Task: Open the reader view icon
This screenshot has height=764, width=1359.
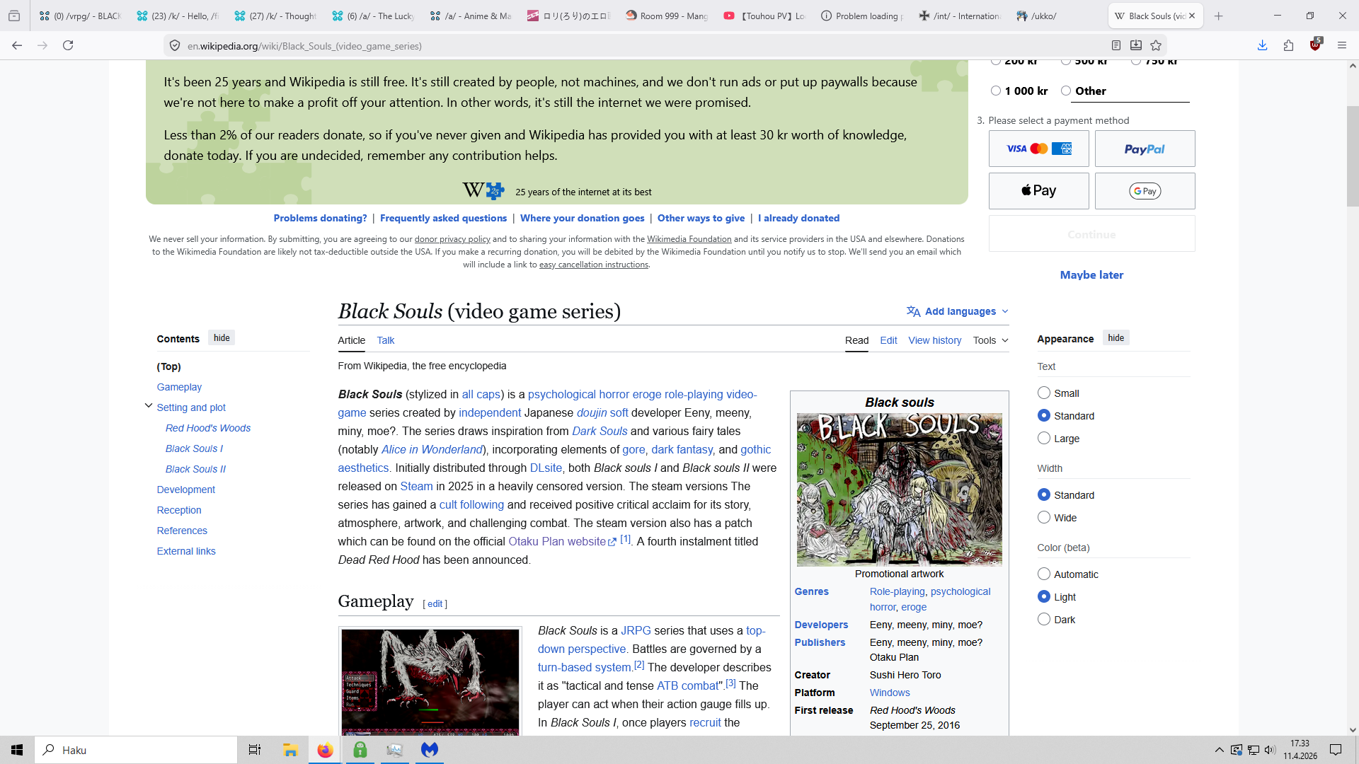Action: [1116, 45]
